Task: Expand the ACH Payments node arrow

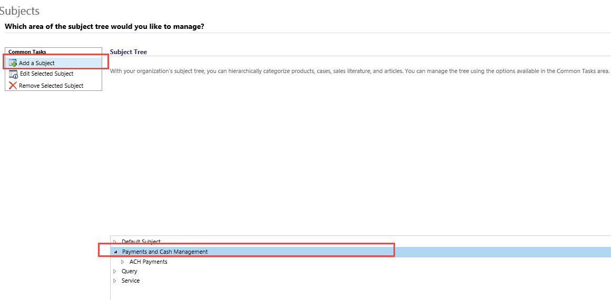Action: (123, 262)
